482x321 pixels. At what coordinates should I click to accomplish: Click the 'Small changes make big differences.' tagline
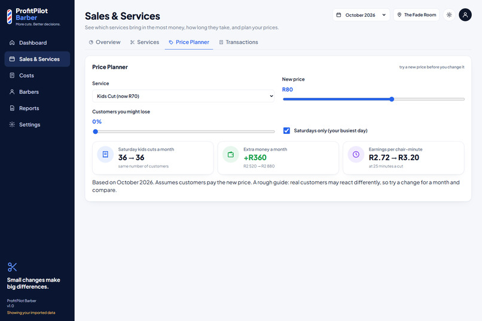[33, 283]
